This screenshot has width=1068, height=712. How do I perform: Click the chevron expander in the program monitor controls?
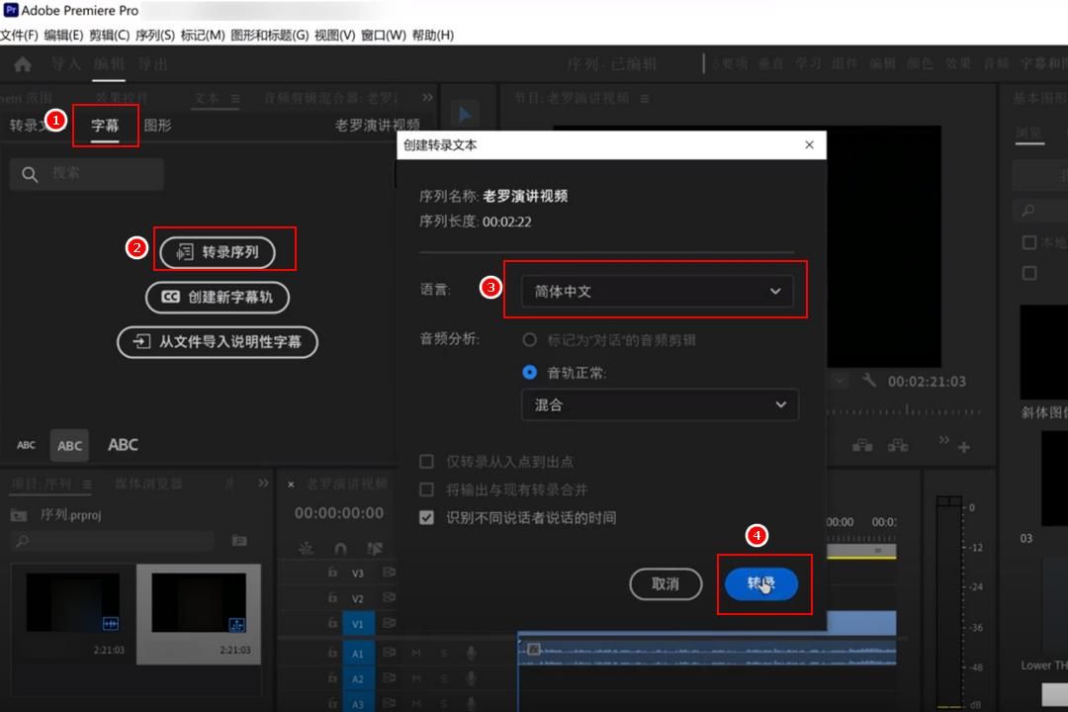coord(944,440)
